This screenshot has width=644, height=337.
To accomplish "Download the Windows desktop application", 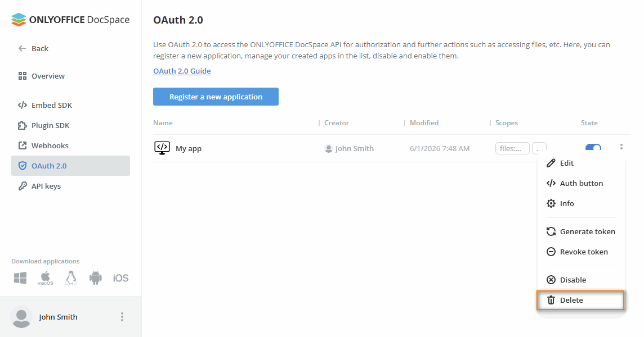I will (x=20, y=278).
